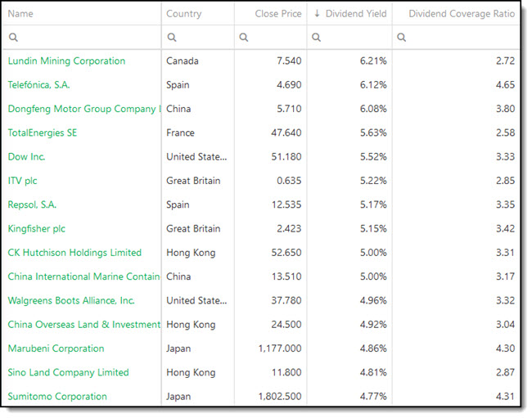This screenshot has width=532, height=418.
Task: Click the Dividend Coverage Ratio filter input
Action: click(457, 38)
